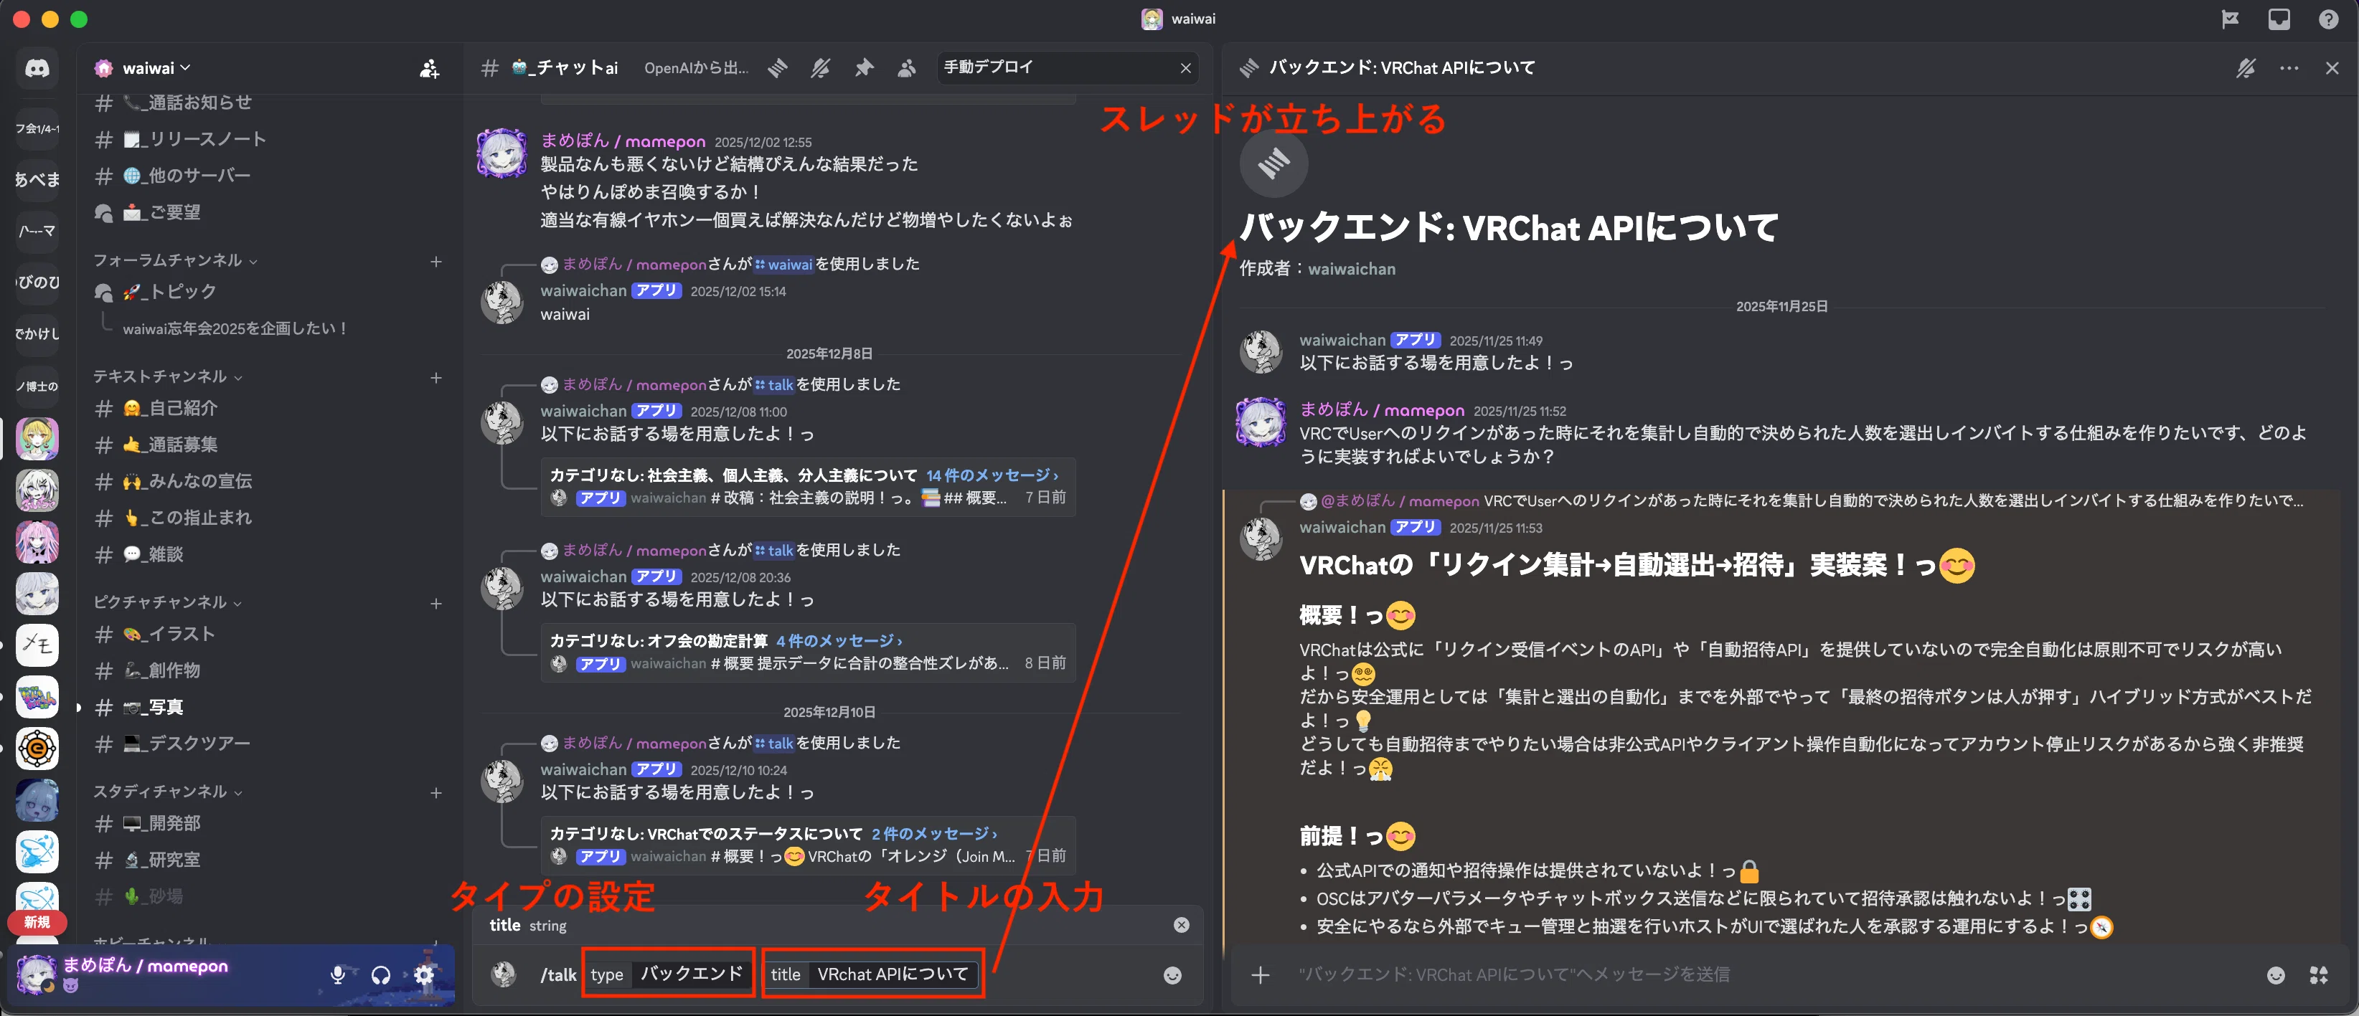This screenshot has width=2359, height=1016.
Task: Open the 自己紹介 channel
Action: (268, 408)
